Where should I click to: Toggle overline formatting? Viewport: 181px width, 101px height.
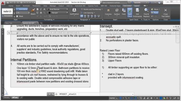[41, 13]
